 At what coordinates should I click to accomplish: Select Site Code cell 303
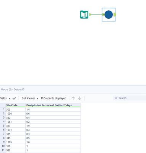click(x=15, y=109)
